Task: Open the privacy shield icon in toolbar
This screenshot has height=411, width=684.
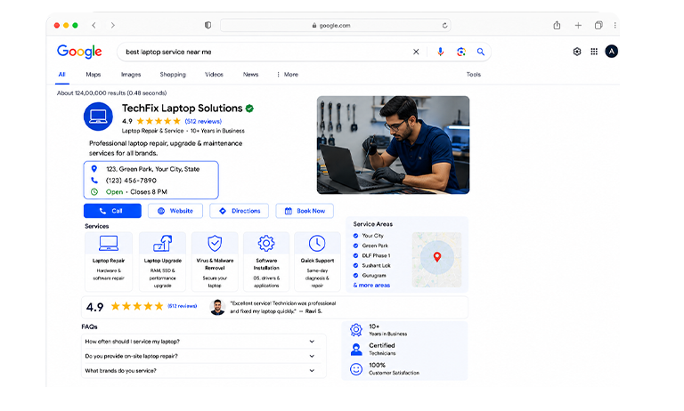Action: (x=208, y=25)
